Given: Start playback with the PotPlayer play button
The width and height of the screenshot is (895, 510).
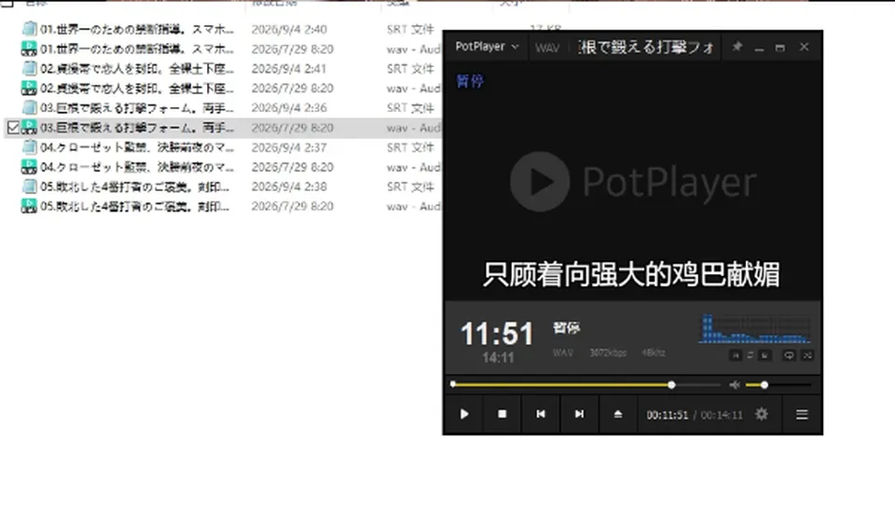Looking at the screenshot, I should pyautogui.click(x=464, y=414).
